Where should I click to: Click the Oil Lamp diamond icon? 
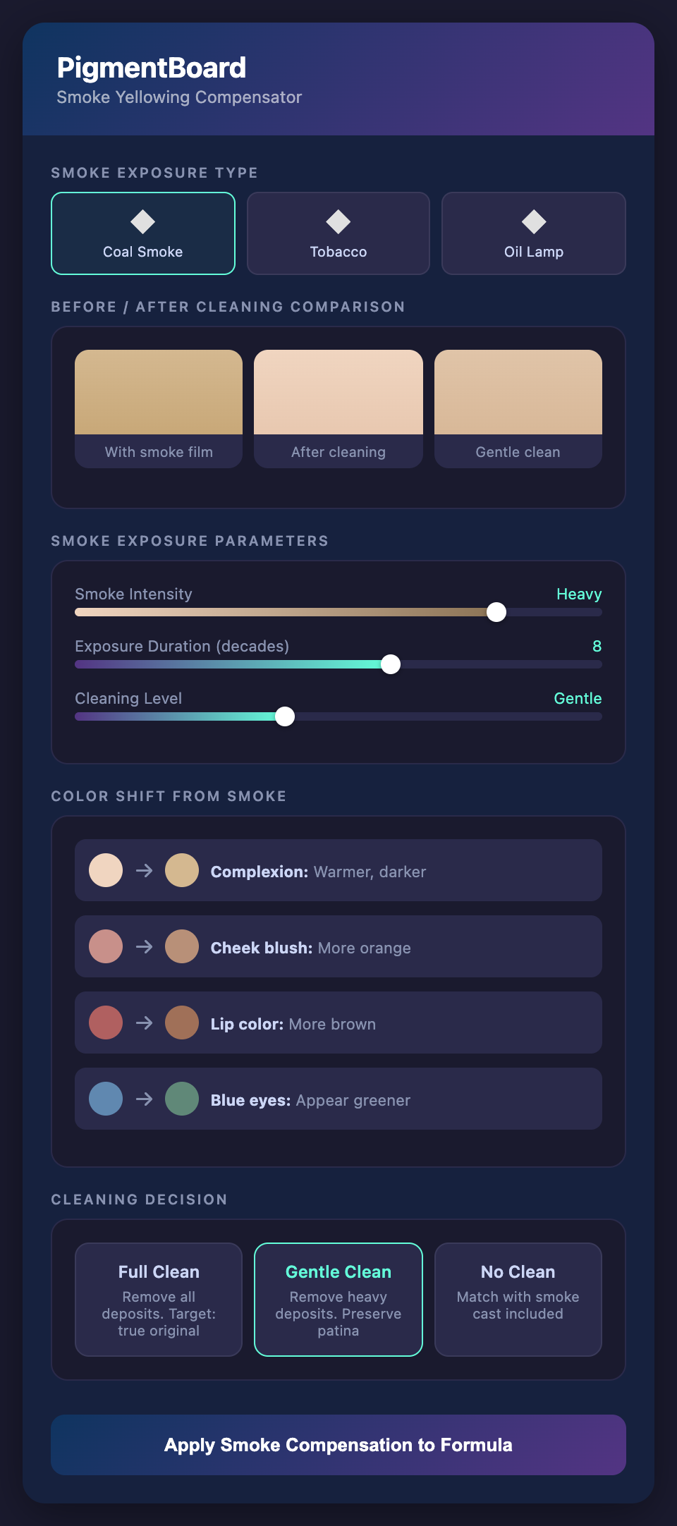pos(534,222)
